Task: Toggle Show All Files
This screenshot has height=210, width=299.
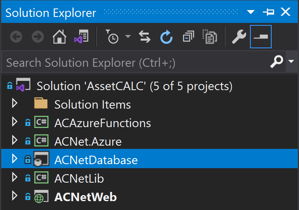Action: point(209,37)
